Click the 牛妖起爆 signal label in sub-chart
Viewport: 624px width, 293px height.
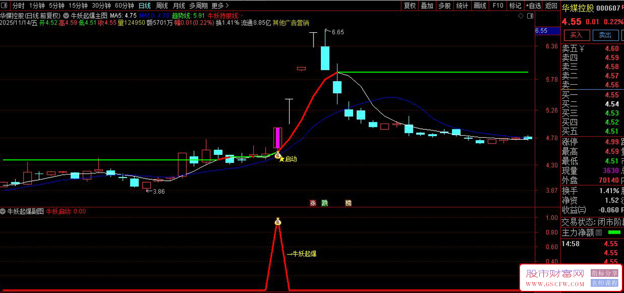click(304, 254)
